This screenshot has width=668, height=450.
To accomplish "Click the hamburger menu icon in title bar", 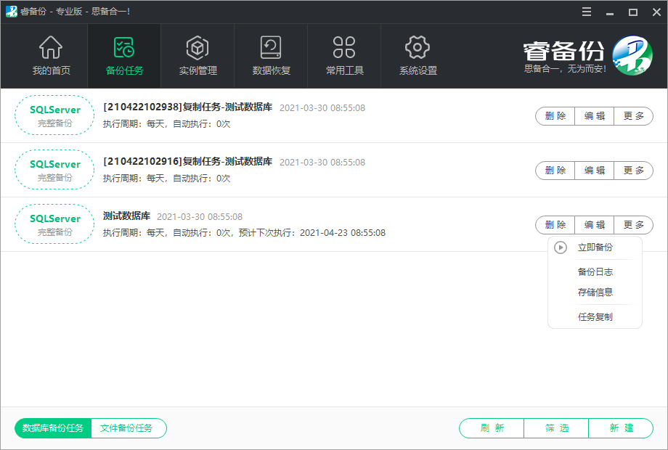I will click(587, 12).
